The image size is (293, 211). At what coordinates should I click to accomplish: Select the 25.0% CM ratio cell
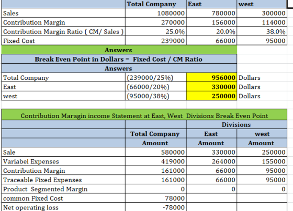(x=156, y=31)
